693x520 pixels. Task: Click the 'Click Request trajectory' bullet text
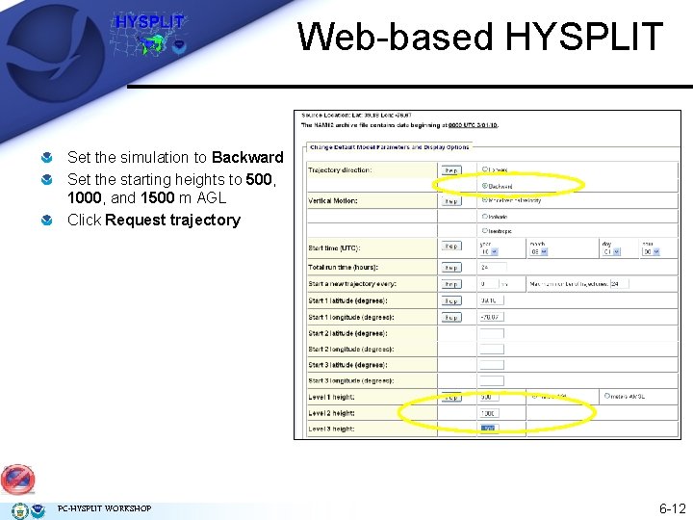[154, 220]
